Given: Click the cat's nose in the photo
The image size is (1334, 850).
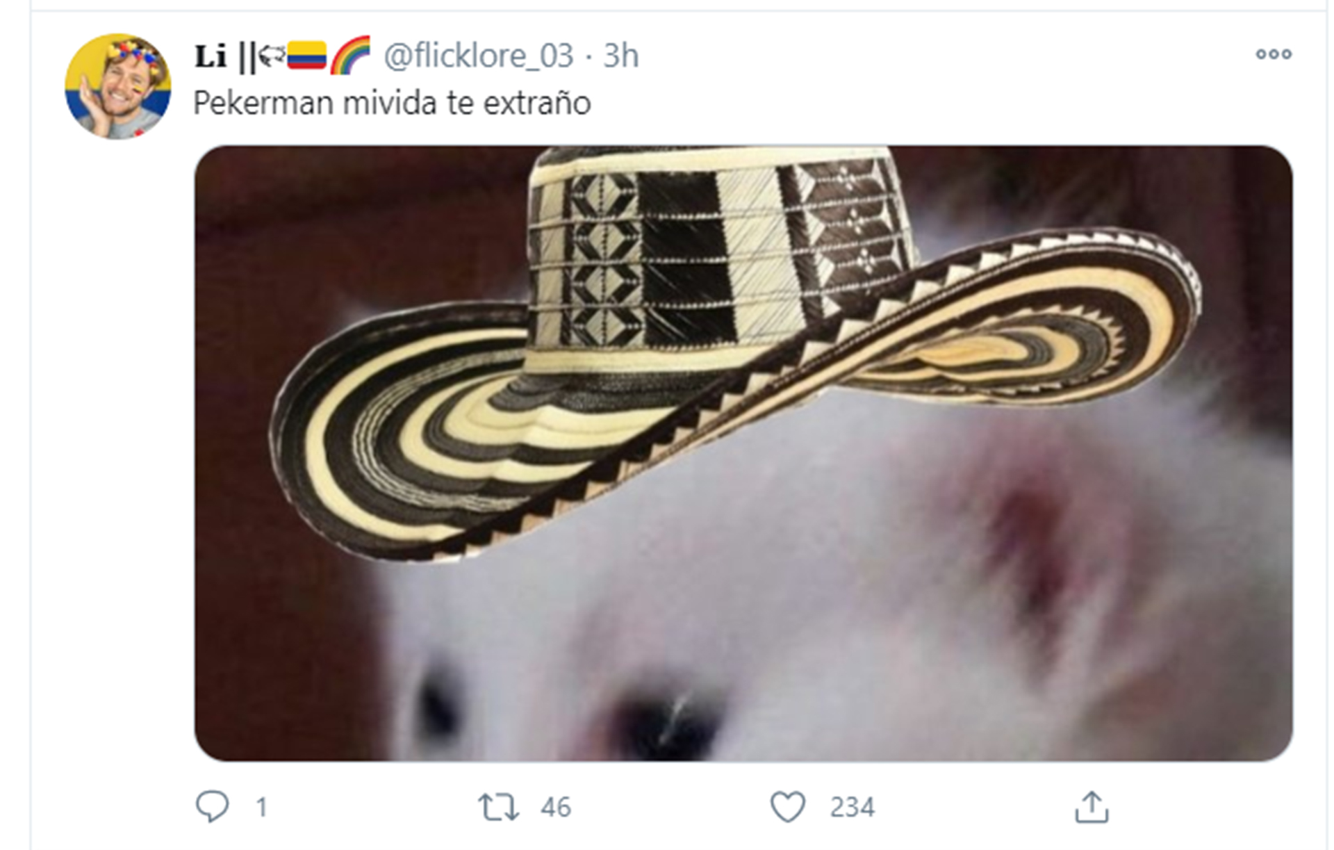Looking at the screenshot, I should pyautogui.click(x=664, y=723).
